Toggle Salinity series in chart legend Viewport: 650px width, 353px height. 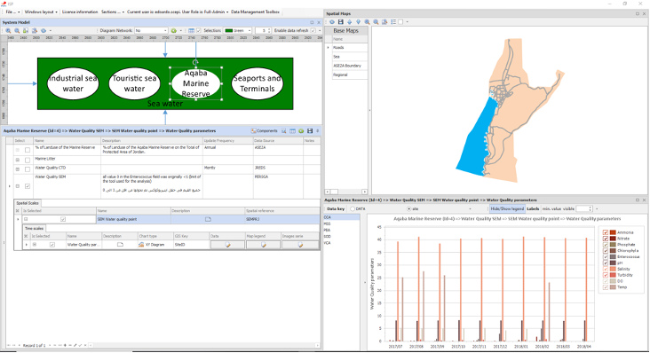[x=606, y=269]
